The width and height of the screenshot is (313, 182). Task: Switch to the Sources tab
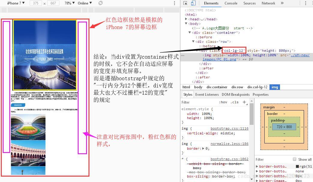249,3
